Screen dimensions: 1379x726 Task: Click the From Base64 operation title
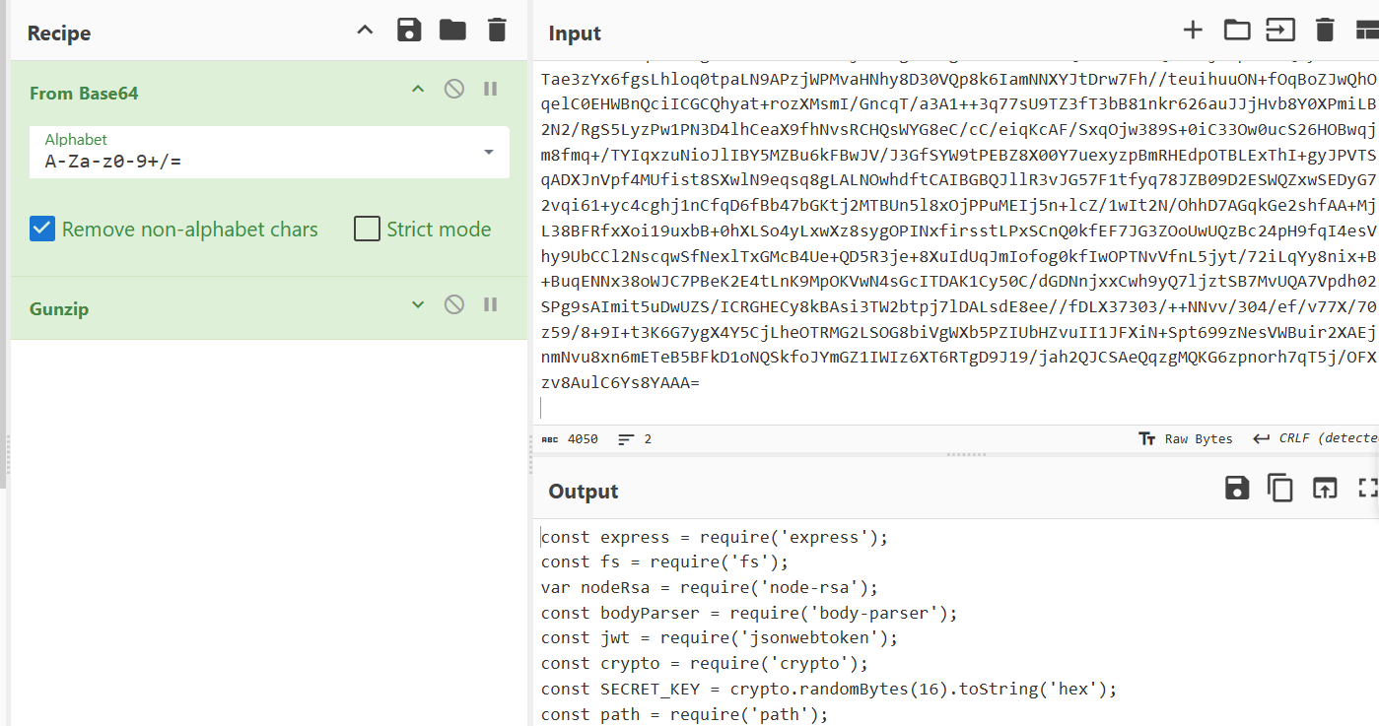84,94
